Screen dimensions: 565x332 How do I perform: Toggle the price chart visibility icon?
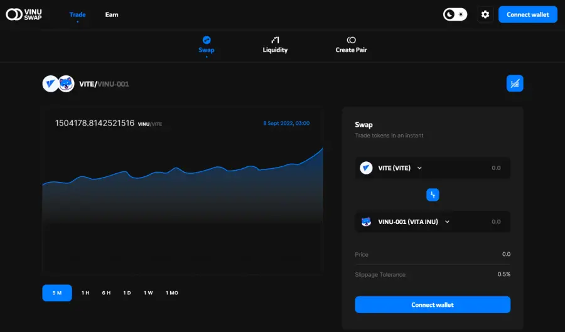click(x=515, y=83)
